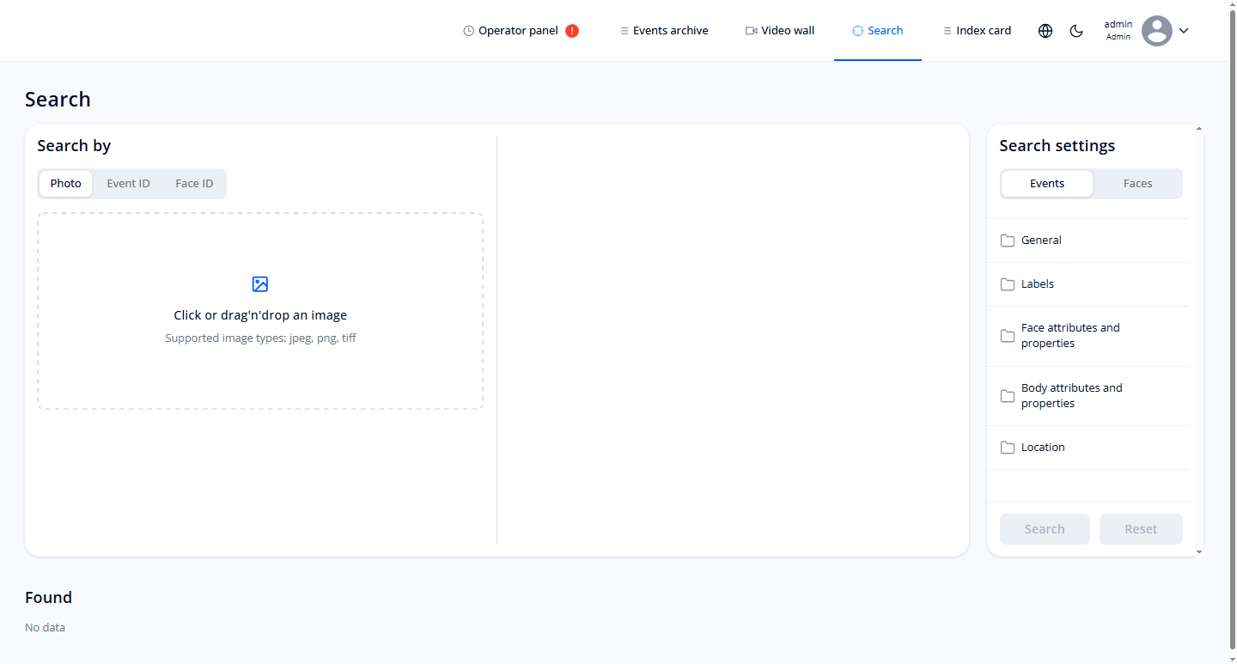Click the image upload placeholder icon

click(x=259, y=283)
